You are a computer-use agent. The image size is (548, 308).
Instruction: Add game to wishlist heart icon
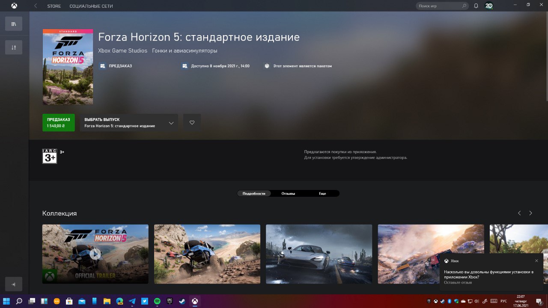(192, 123)
